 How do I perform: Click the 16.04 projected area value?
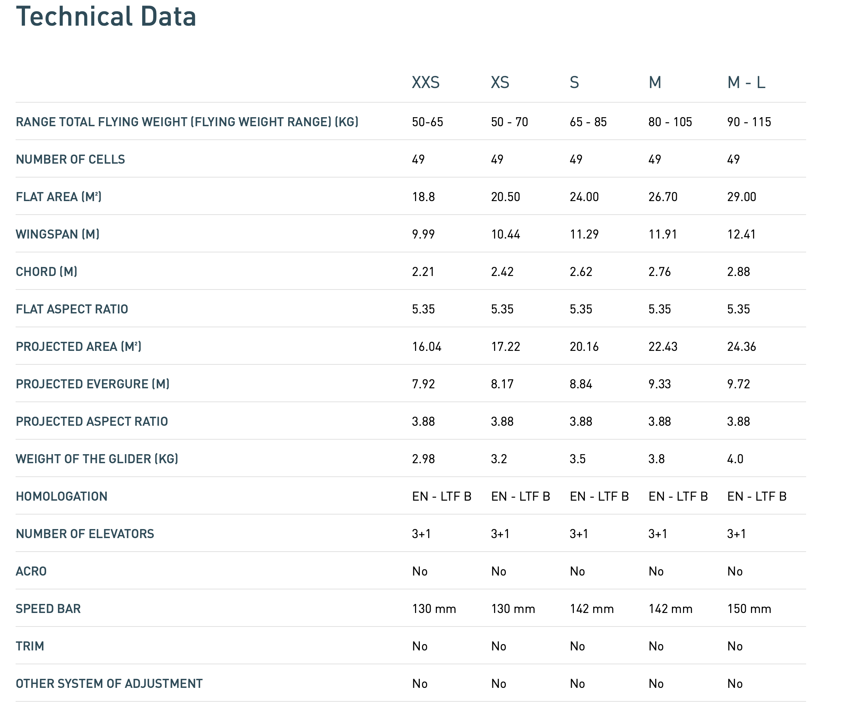pos(426,347)
